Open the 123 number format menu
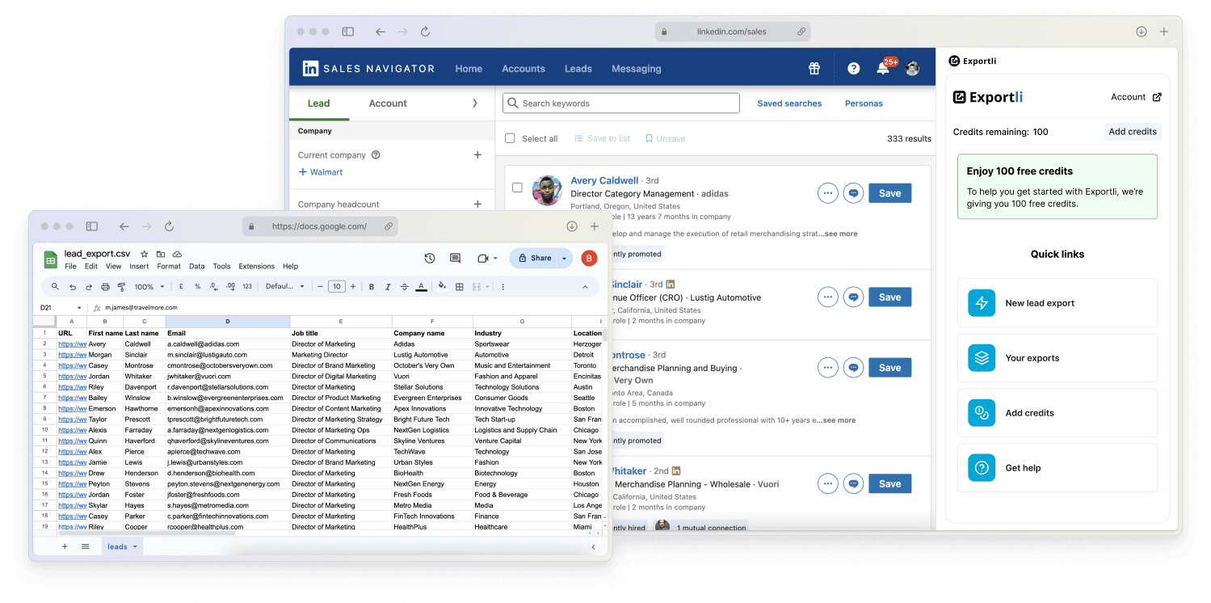1211x603 pixels. [x=247, y=286]
